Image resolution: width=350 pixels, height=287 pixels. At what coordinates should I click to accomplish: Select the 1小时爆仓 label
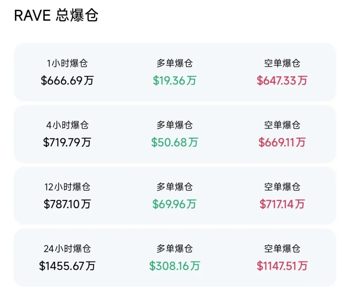click(x=67, y=63)
